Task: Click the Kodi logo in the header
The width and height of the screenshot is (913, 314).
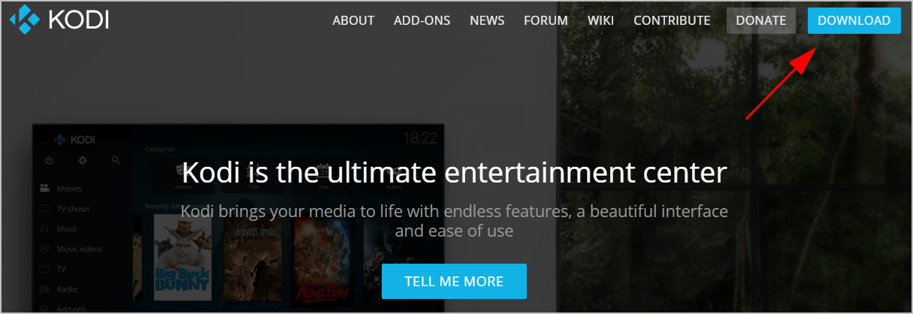Action: (x=59, y=20)
